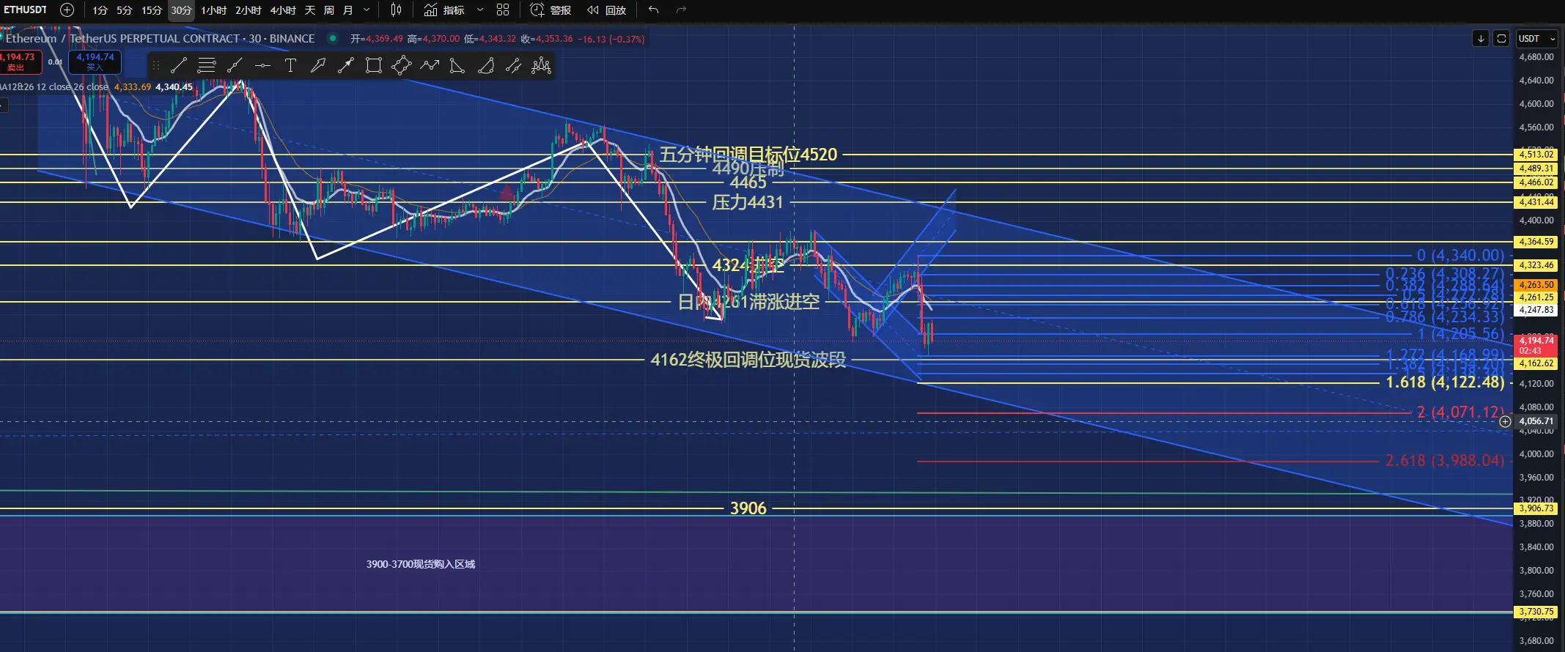Viewport: 1565px width, 652px height.
Task: Open the 指标 indicators panel
Action: pos(444,10)
